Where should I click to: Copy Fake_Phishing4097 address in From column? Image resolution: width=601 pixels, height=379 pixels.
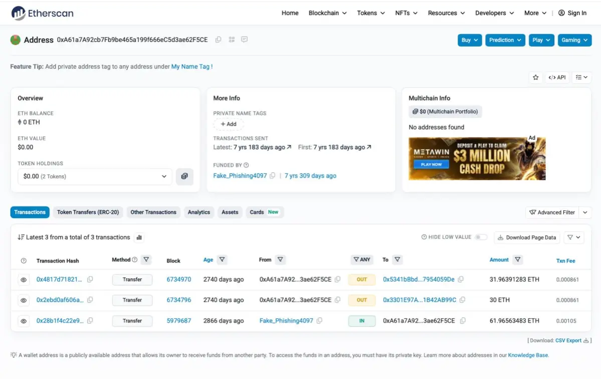coord(319,320)
